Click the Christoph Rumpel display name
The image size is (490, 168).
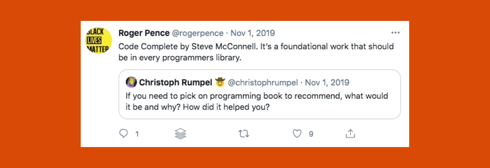click(x=176, y=83)
